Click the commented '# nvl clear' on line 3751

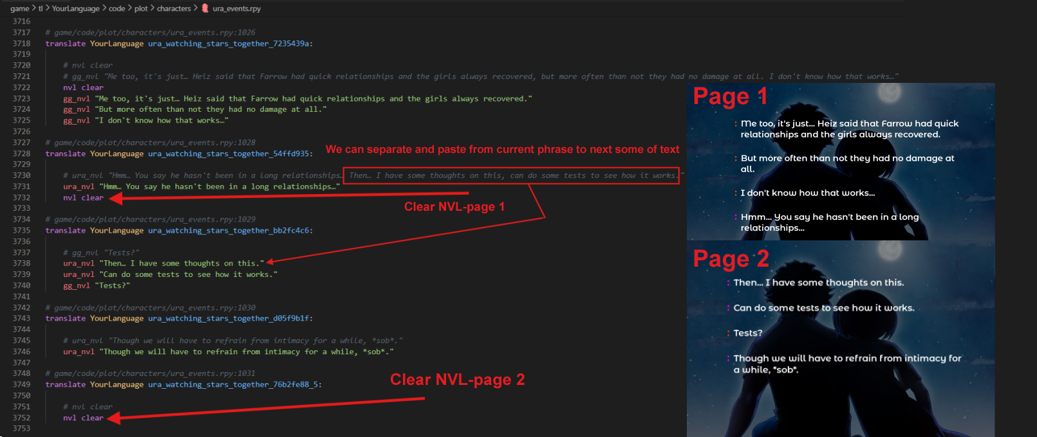coord(88,407)
